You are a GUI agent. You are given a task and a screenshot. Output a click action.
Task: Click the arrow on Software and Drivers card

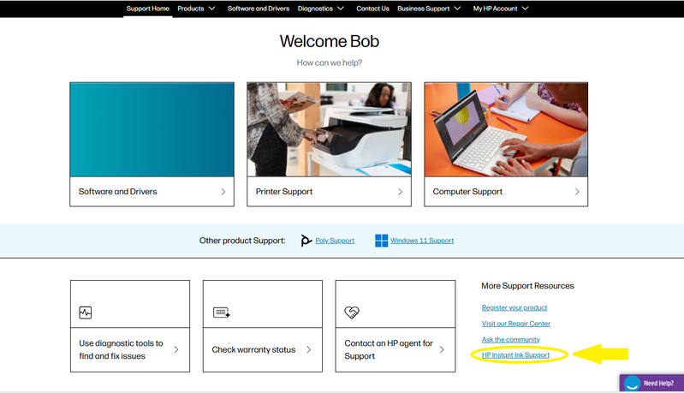(x=223, y=192)
